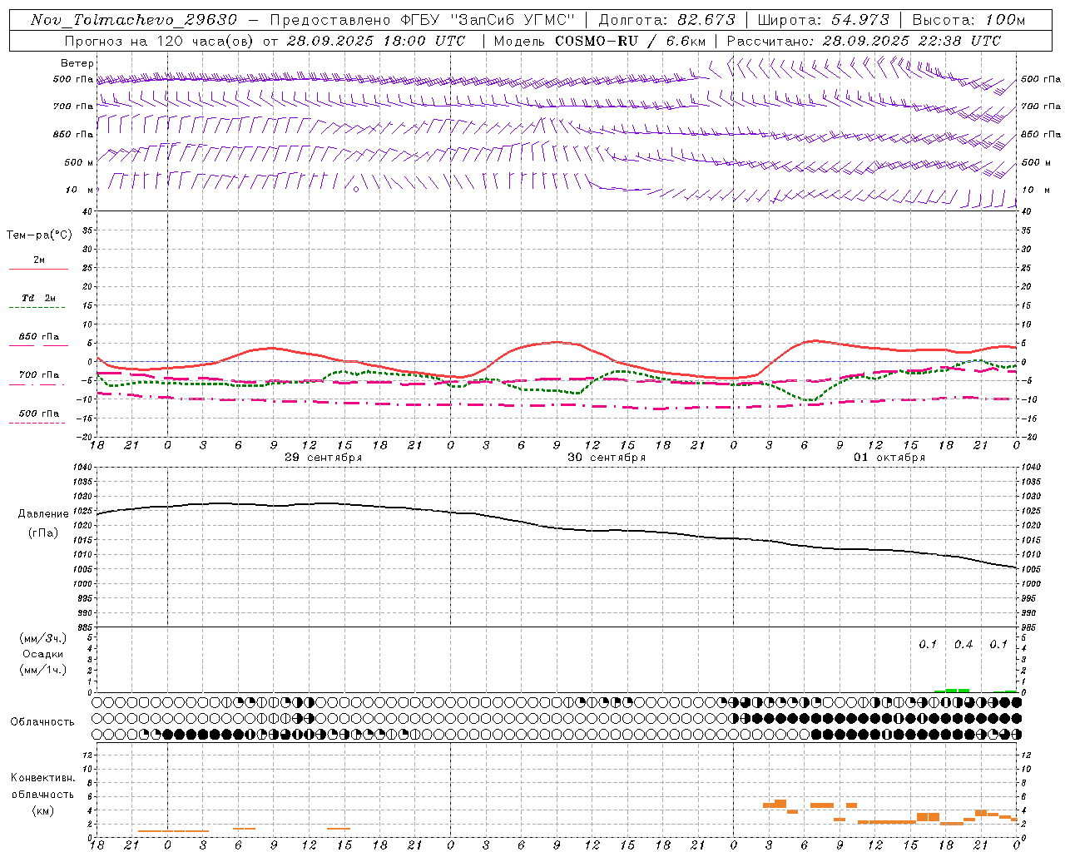The width and height of the screenshot is (1065, 852).
Task: Click the Рассчитано: 28.09.2025 22:38 UTC timestamp
Action: (x=864, y=41)
